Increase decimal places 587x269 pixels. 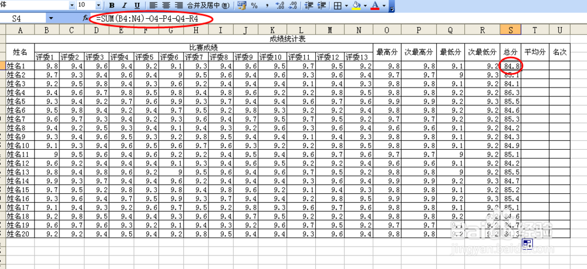click(x=279, y=5)
